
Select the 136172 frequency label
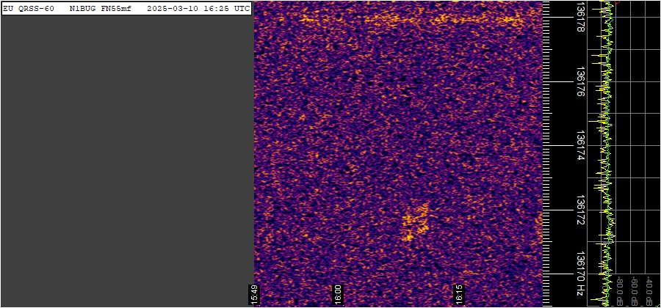[x=581, y=210]
